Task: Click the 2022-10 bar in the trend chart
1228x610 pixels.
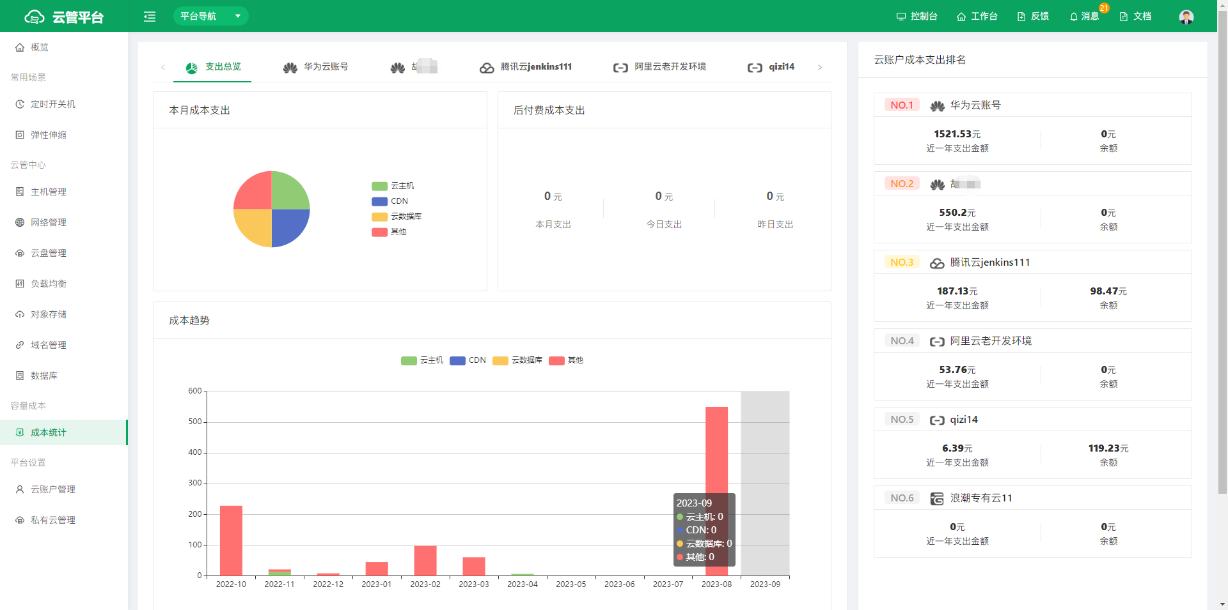Action: click(231, 540)
